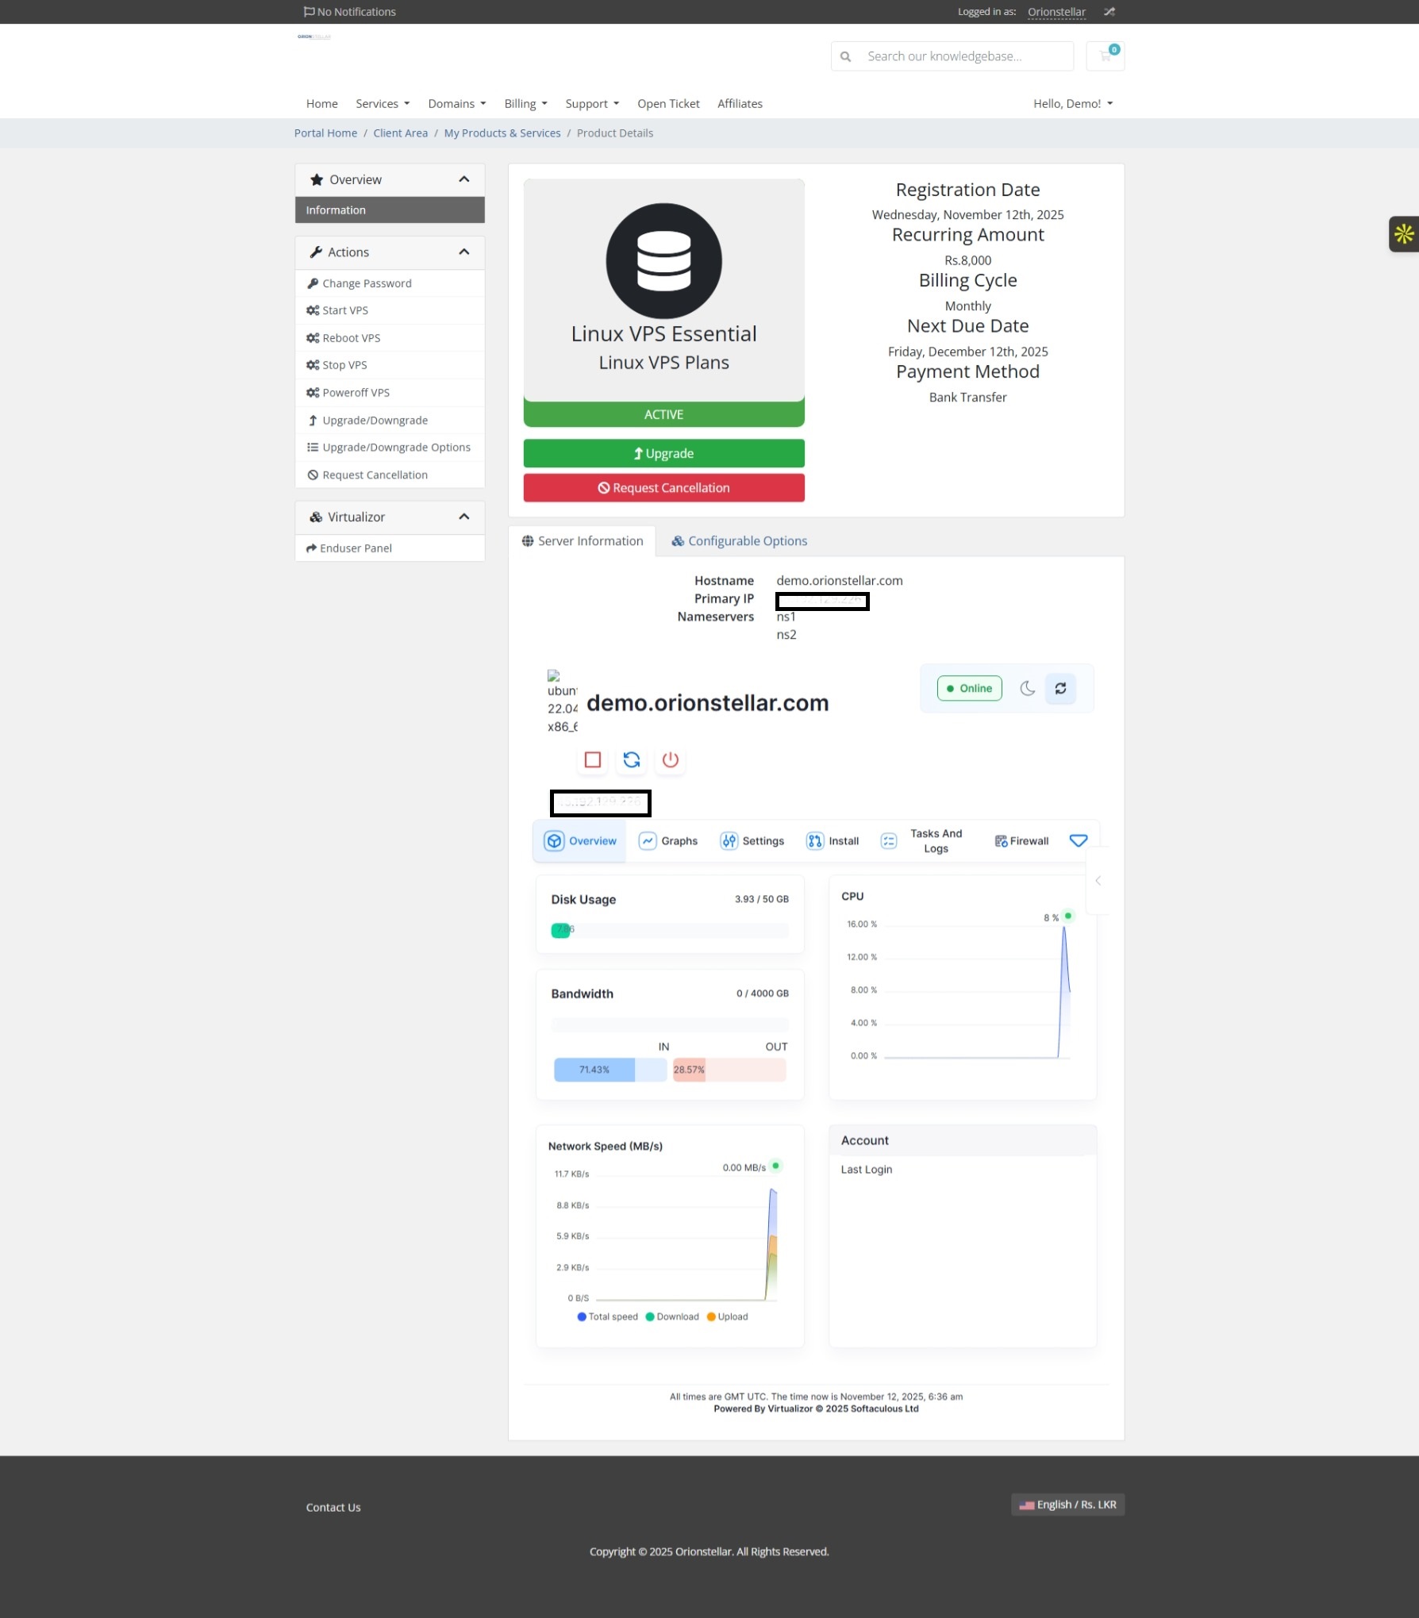
Task: Click the knowledgebase search input field
Action: 965,56
